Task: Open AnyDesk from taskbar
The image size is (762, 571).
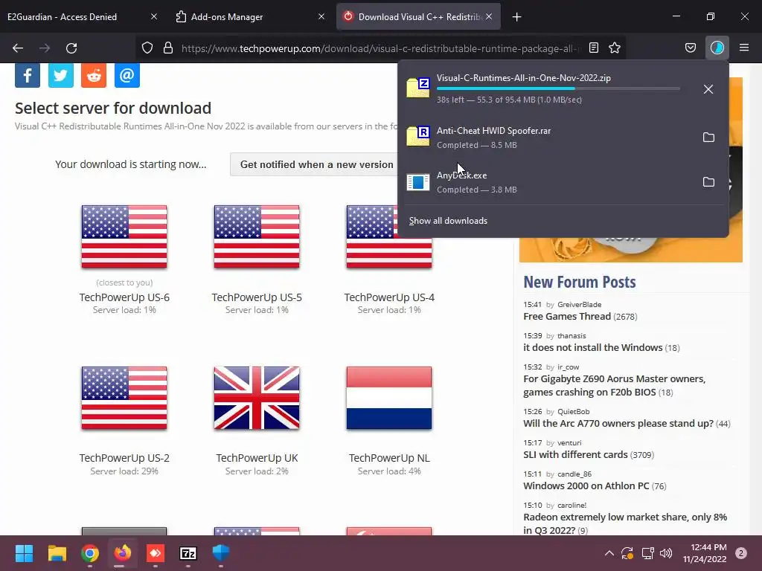Action: pyautogui.click(x=156, y=553)
